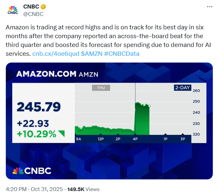Click the 9A marker on the time axis
The image size is (218, 194).
click(79, 139)
